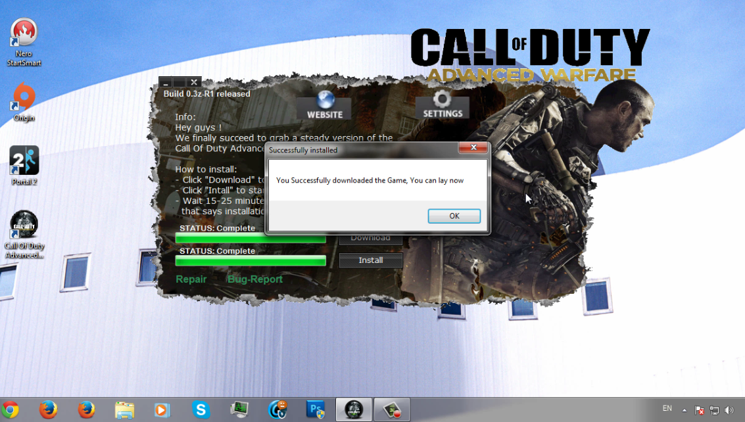Click the Repair link
The height and width of the screenshot is (422, 745).
tap(191, 279)
